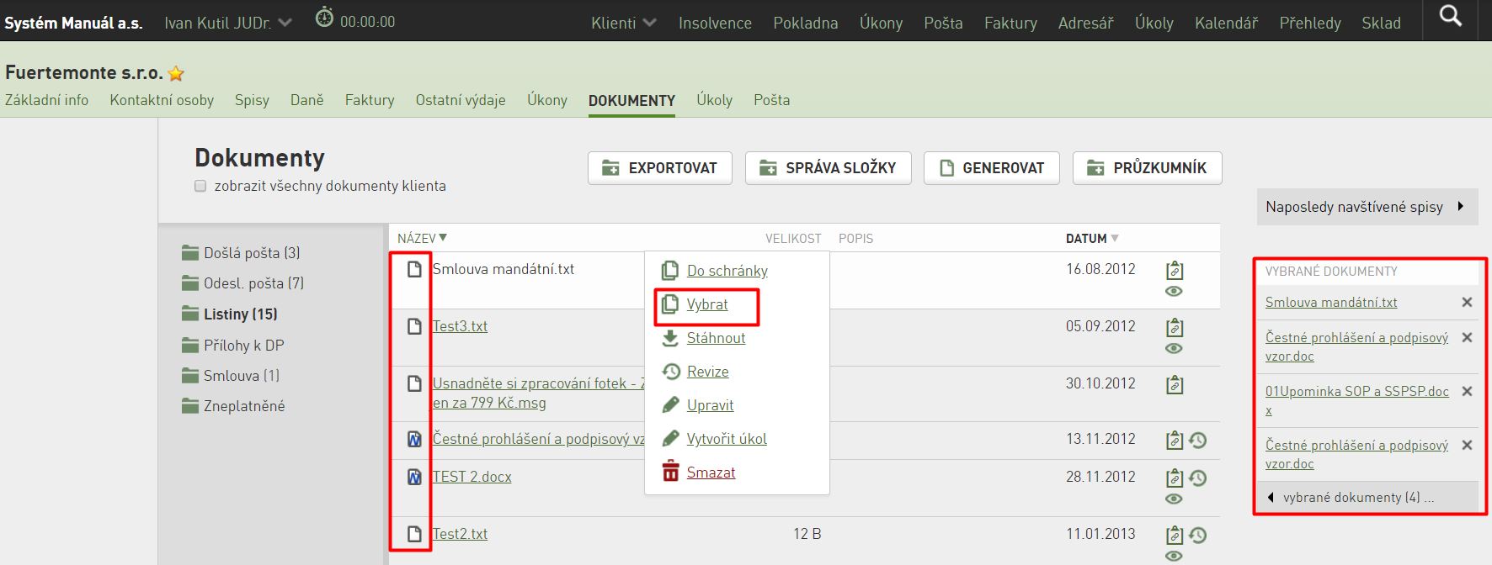Viewport: 1492px width, 565px height.
Task: Open the search magnifier icon
Action: tap(1450, 16)
